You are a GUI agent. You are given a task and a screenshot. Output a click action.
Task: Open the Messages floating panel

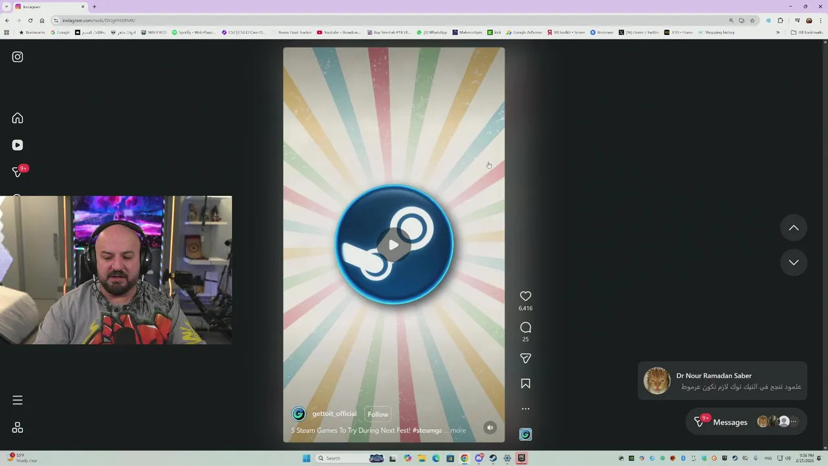pos(746,422)
